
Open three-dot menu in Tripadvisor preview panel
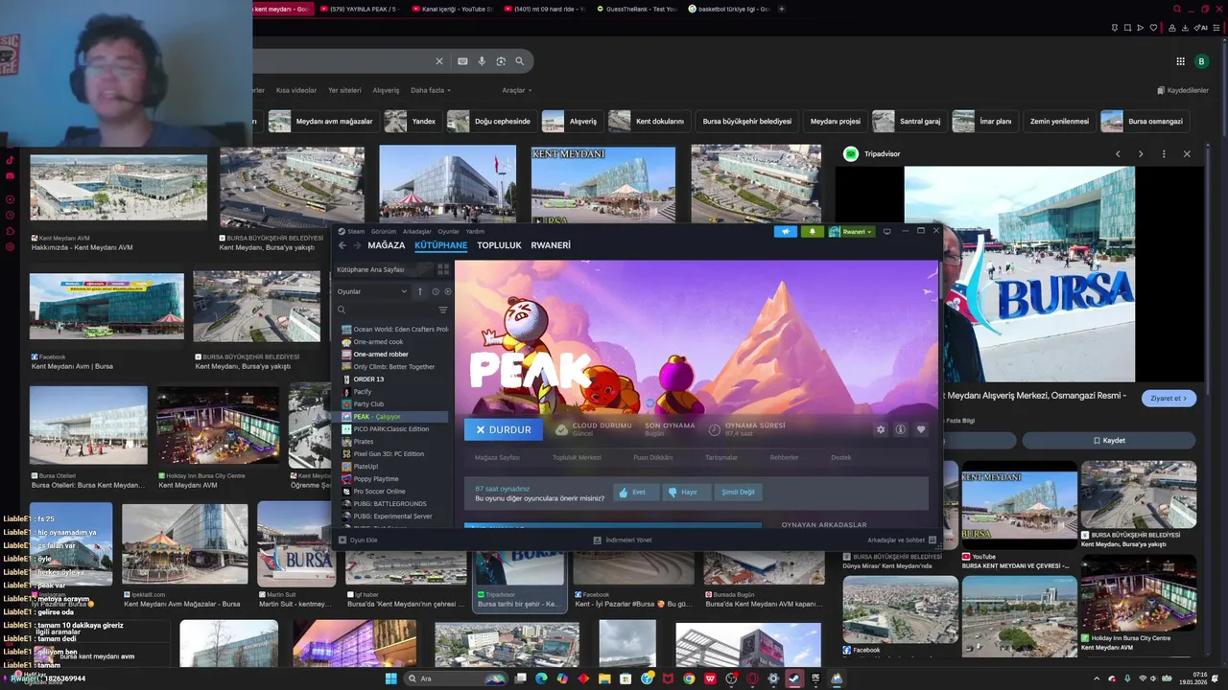pyautogui.click(x=1164, y=153)
